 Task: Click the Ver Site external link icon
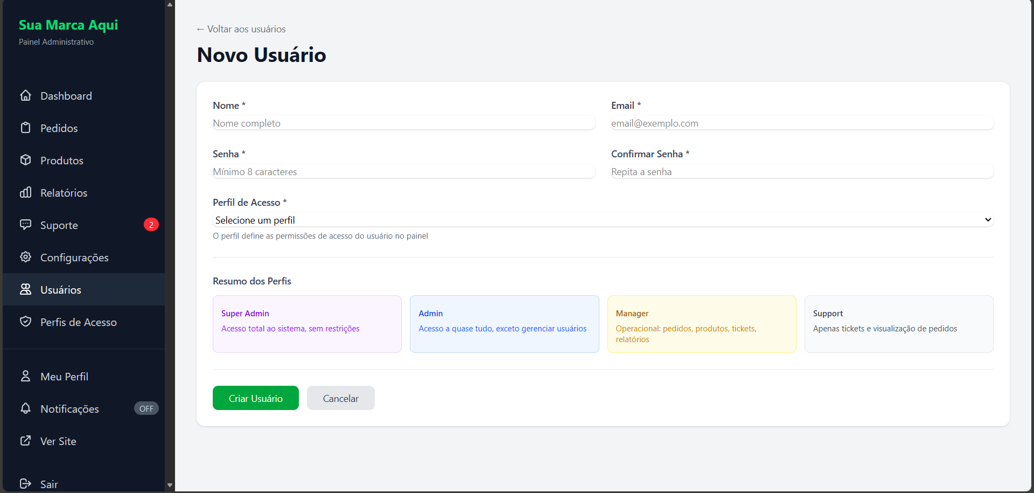pos(25,441)
